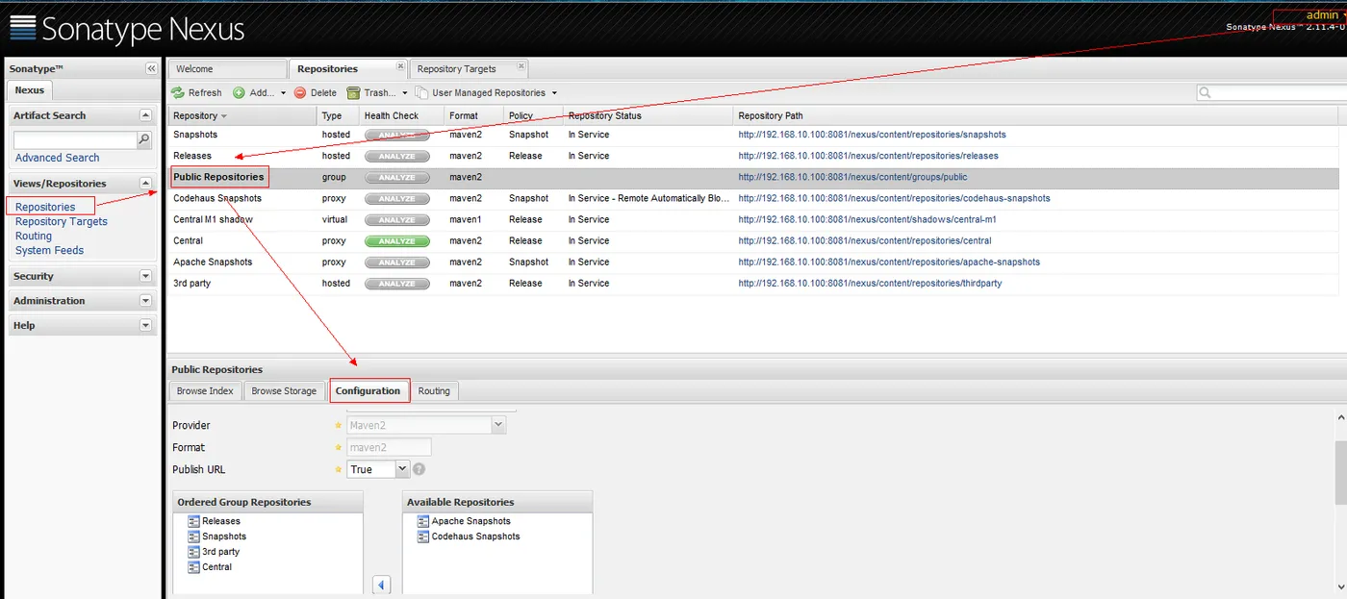Viewport: 1347px width, 599px height.
Task: Click the artifact search magnifier icon
Action: (x=144, y=140)
